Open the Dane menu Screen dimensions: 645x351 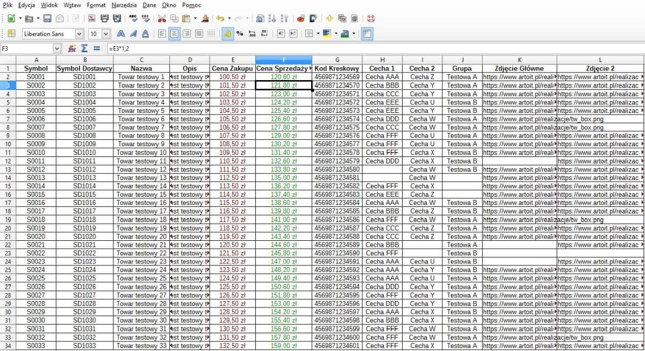coord(149,5)
